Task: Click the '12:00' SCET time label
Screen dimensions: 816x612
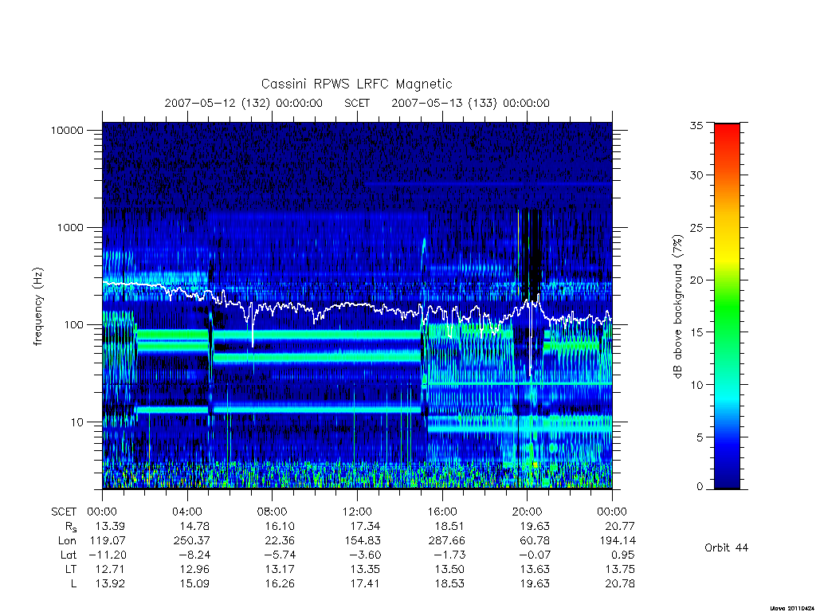Action: [357, 512]
